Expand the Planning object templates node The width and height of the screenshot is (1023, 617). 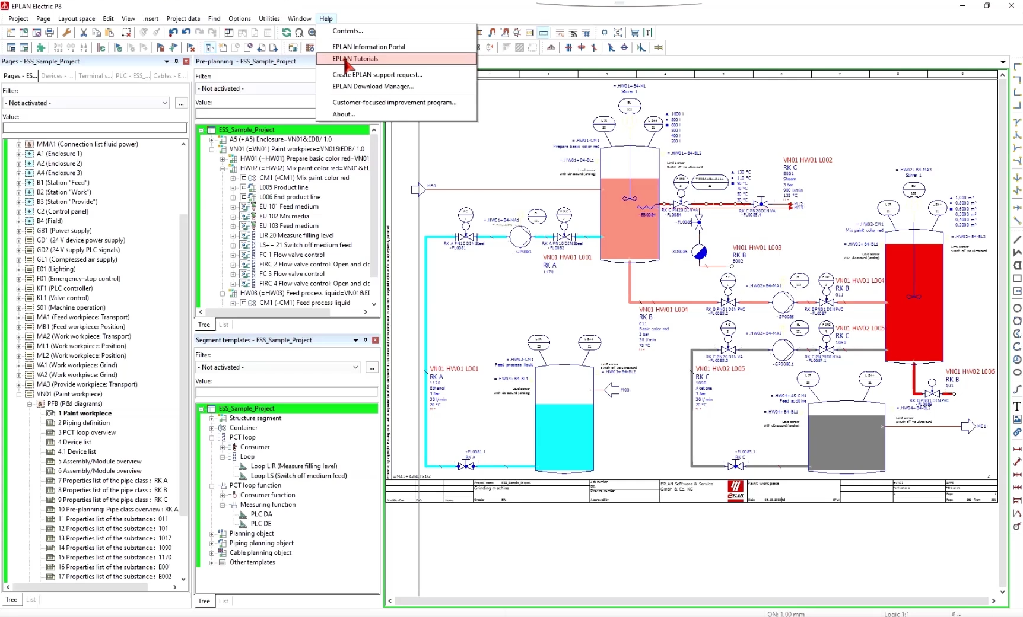(x=212, y=533)
